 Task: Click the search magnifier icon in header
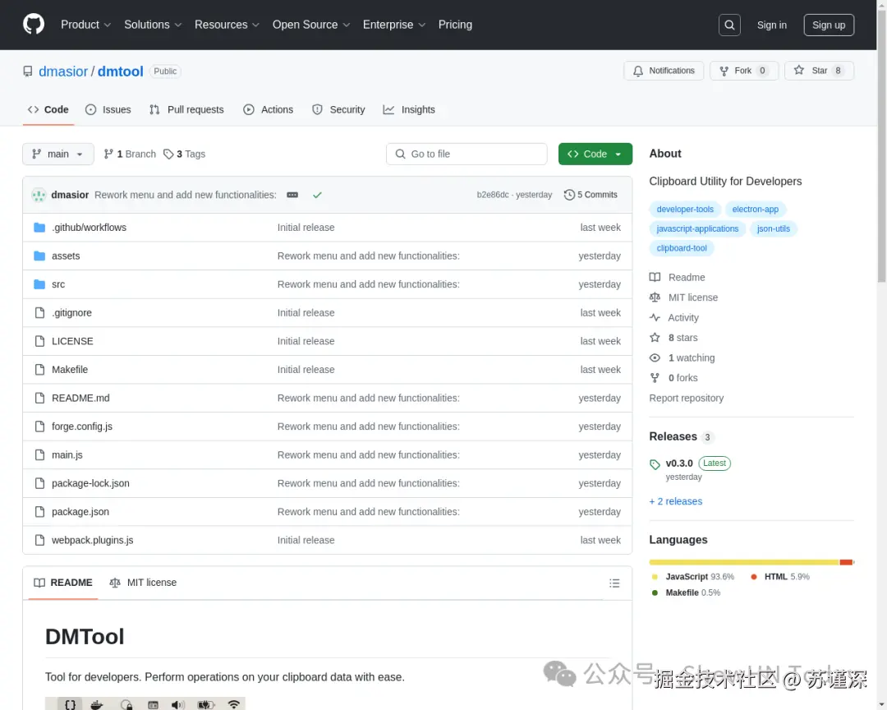coord(729,25)
